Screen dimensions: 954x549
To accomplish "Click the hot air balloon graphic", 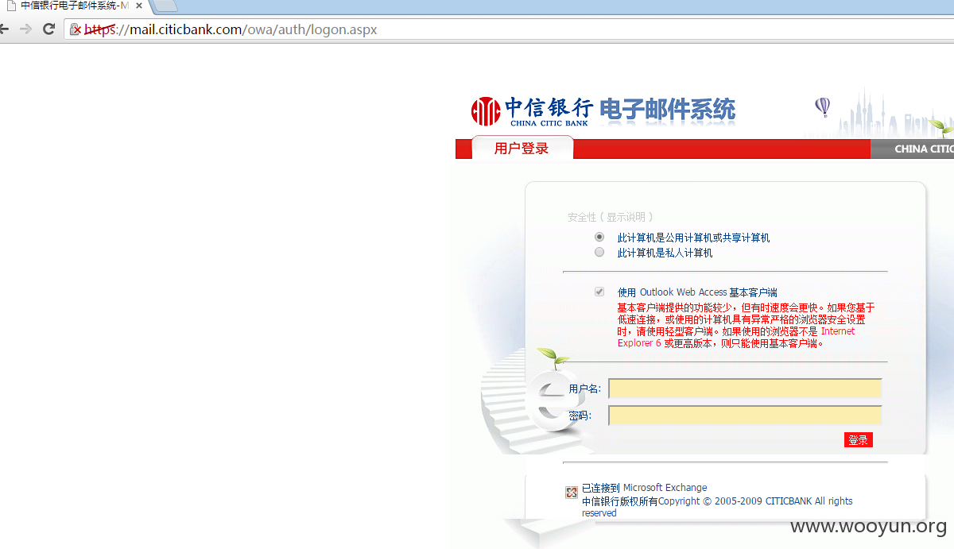I will coord(823,107).
